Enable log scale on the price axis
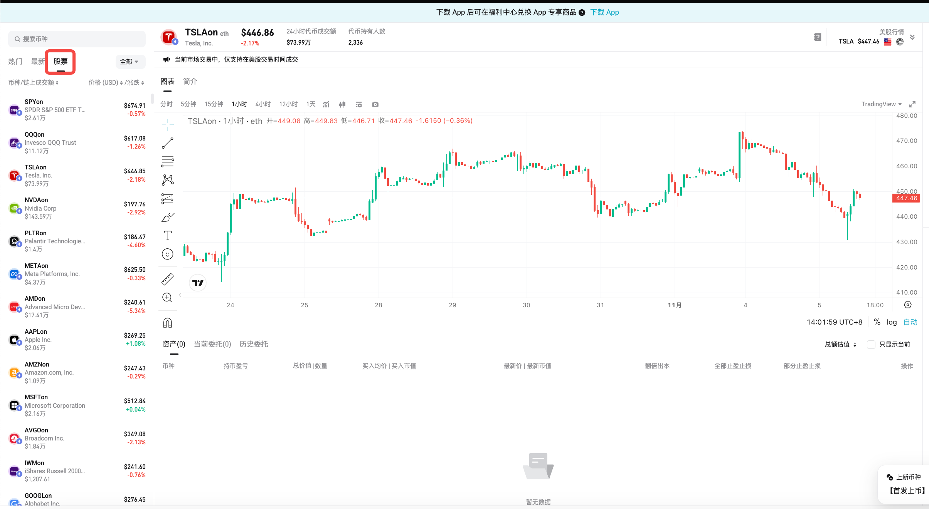Viewport: 929px width, 509px height. 891,322
